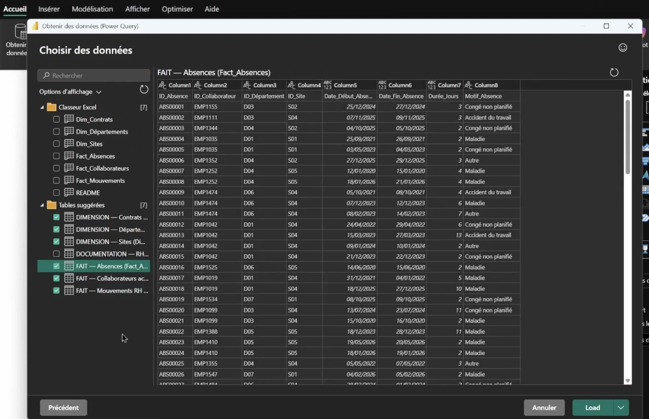Open the Accueil ribbon tab
The height and width of the screenshot is (419, 649).
tap(15, 9)
